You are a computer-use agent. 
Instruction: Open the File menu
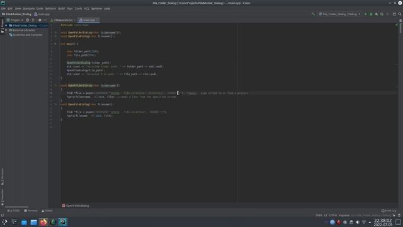(x=3, y=8)
